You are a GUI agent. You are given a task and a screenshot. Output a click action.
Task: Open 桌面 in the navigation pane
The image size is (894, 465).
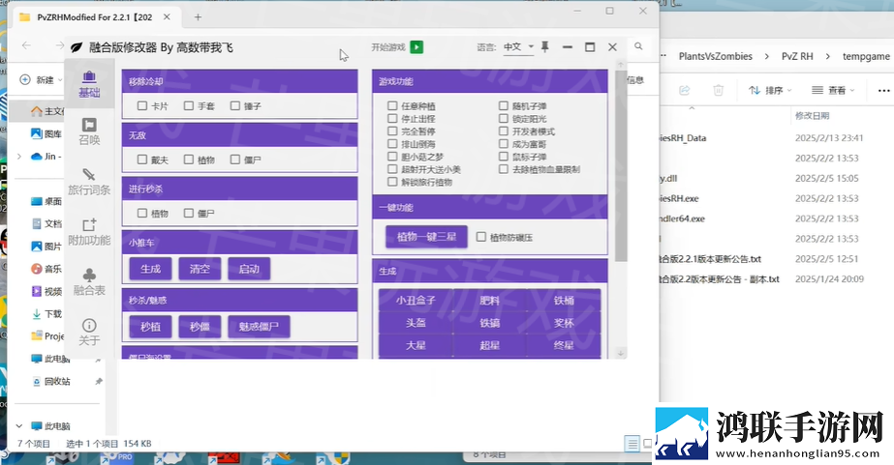tap(46, 201)
